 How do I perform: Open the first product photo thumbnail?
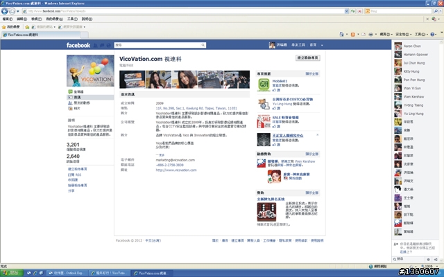(x=132, y=80)
